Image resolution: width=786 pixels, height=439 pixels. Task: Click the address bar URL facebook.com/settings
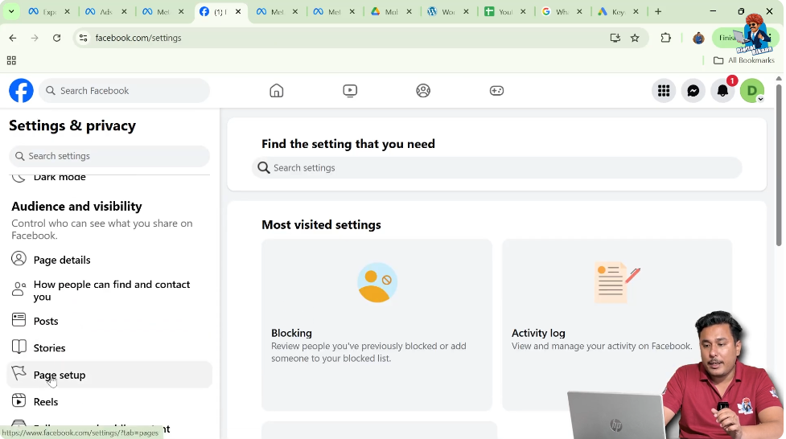[138, 38]
